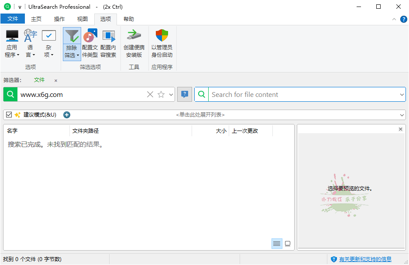Launch 以管理员身份启动 (run as administrator)
The image size is (409, 265).
pyautogui.click(x=162, y=44)
